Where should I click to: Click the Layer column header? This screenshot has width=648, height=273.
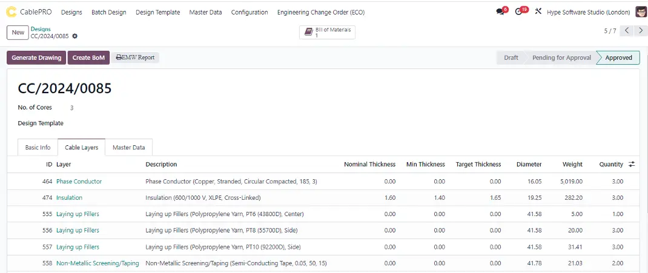coord(64,165)
